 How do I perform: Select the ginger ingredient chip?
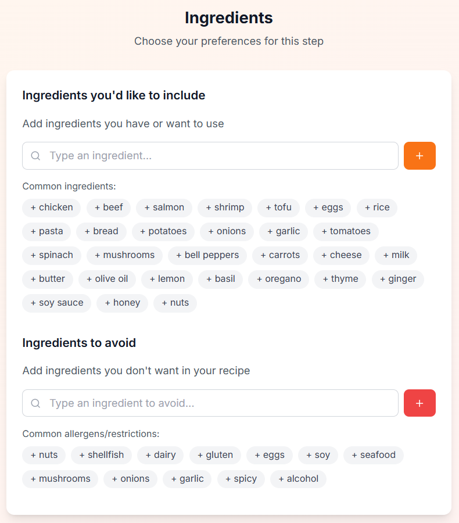point(398,279)
